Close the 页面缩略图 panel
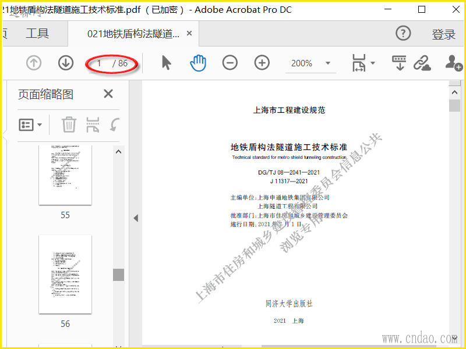 tap(108, 94)
